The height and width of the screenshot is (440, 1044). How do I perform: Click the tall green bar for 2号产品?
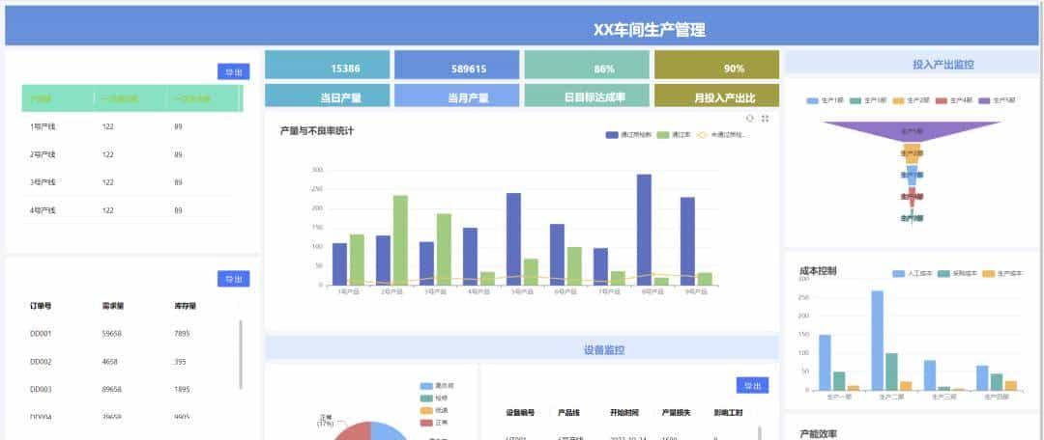point(400,240)
